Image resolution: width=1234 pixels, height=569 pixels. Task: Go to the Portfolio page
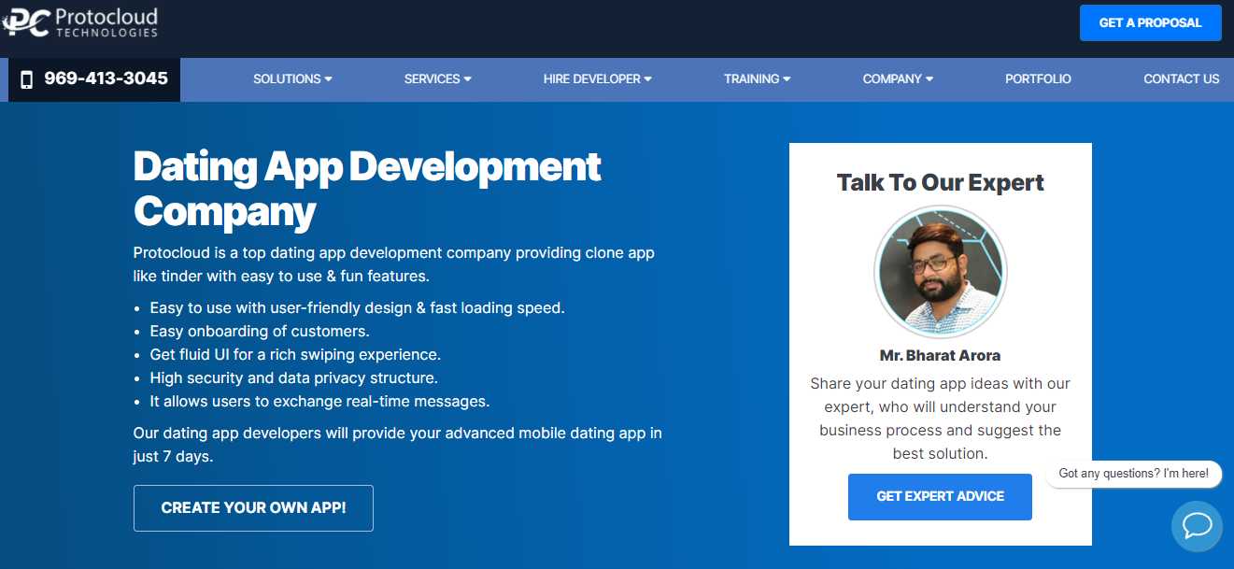point(1038,79)
